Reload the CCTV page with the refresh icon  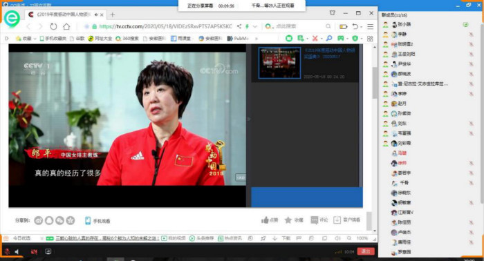(53, 26)
